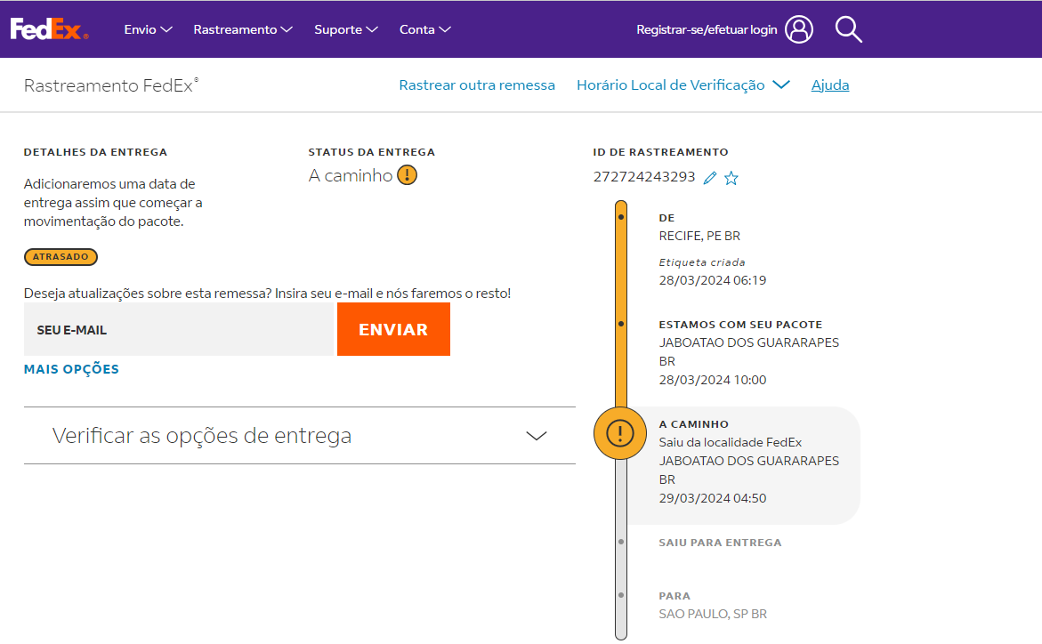Expand Verificar as opções de entrega
Image resolution: width=1042 pixels, height=644 pixels.
pos(300,435)
